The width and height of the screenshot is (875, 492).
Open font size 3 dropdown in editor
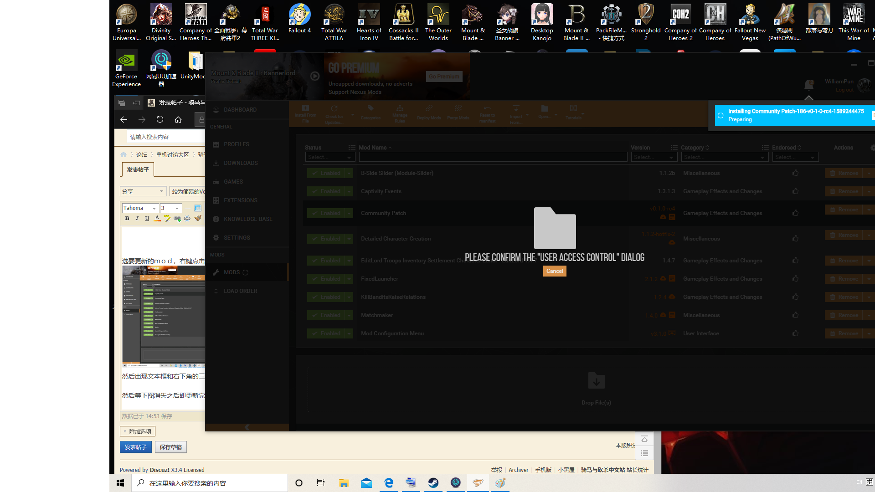tap(171, 208)
